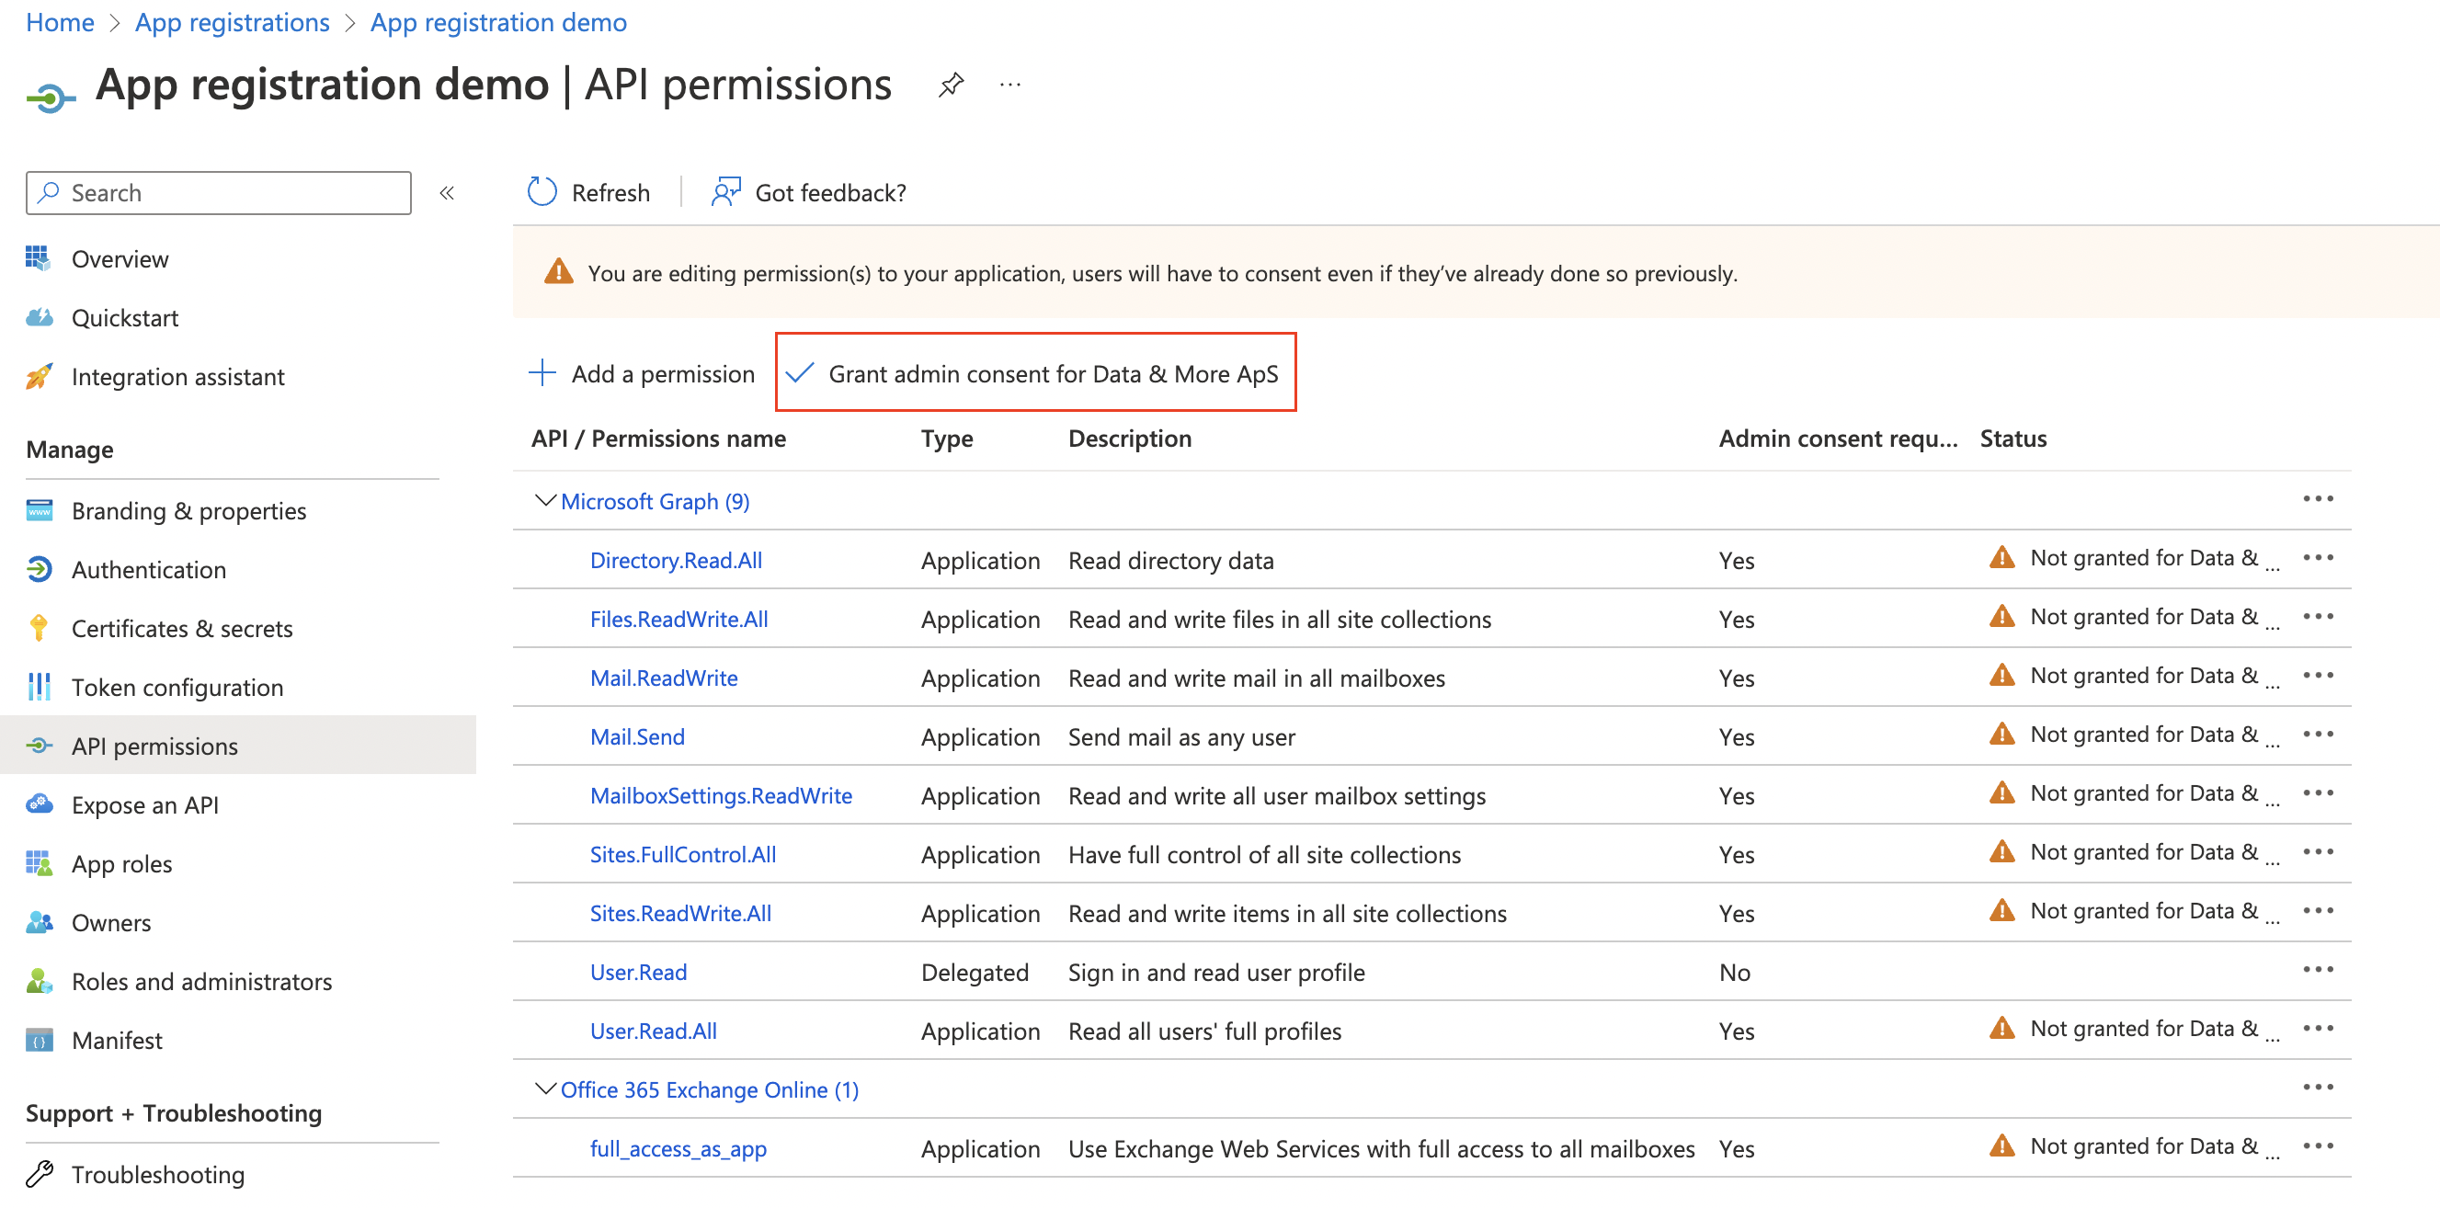Open the Manifest page

pyautogui.click(x=117, y=1040)
